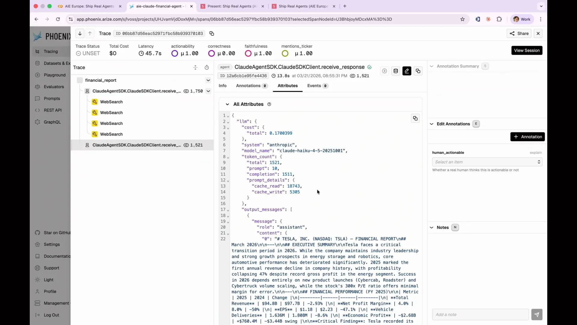Open Settings in the sidebar

52,244
